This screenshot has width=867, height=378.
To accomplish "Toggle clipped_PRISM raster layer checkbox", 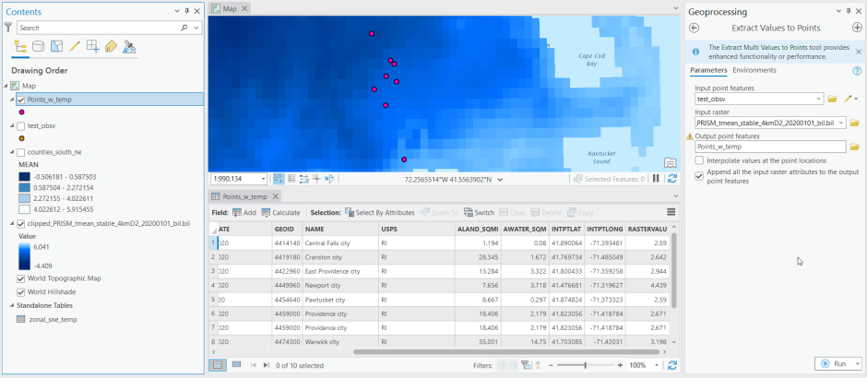I will [21, 224].
